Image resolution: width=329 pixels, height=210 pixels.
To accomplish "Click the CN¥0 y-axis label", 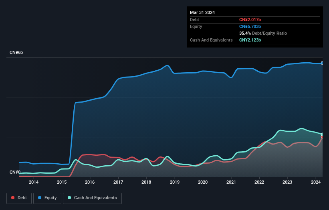I will pyautogui.click(x=15, y=172).
